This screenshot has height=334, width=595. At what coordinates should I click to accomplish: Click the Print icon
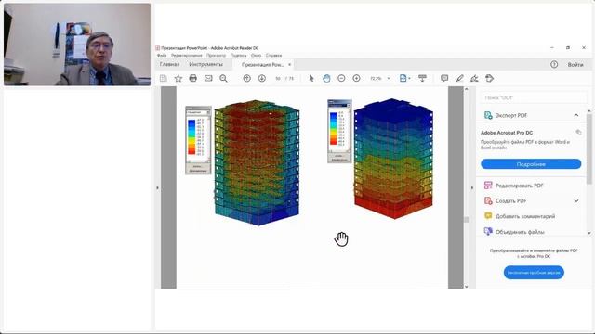[192, 78]
